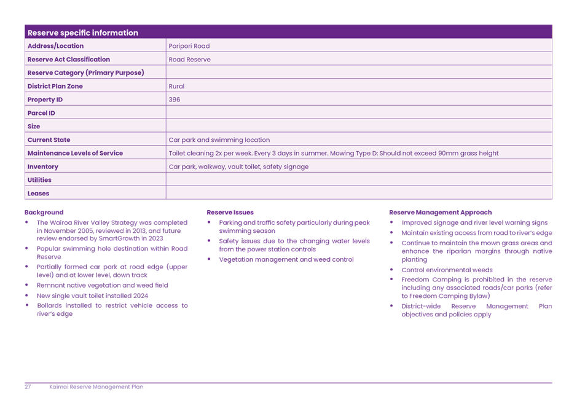
Task: Select the Address/Location row label
Action: 55,46
